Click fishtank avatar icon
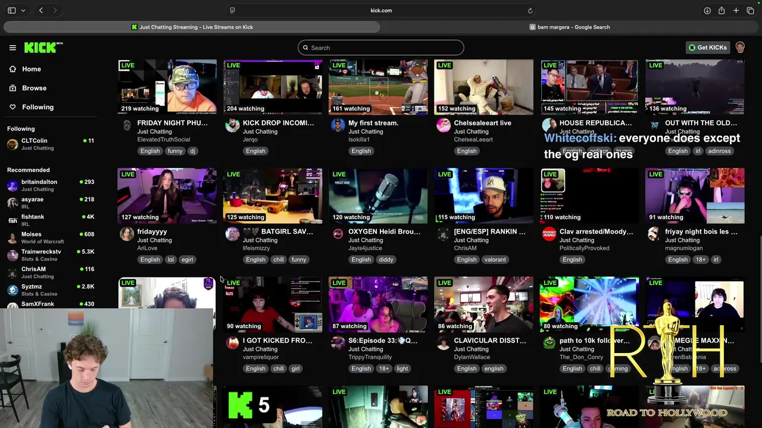 [x=13, y=221]
